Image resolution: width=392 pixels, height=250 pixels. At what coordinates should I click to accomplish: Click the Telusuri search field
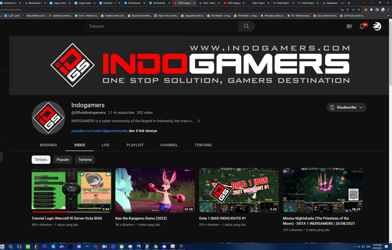tap(162, 26)
